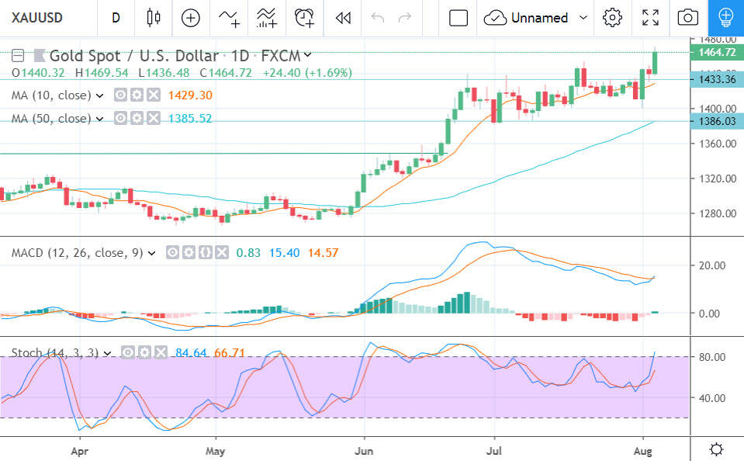
Task: Remove the MA 10 indicator
Action: pyautogui.click(x=154, y=95)
